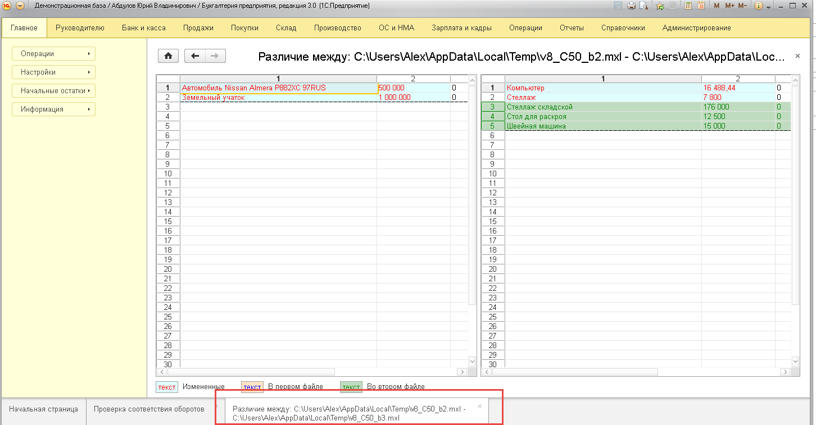Select cell Стол для раскроя in right table
This screenshot has height=425, width=816.
(x=603, y=116)
